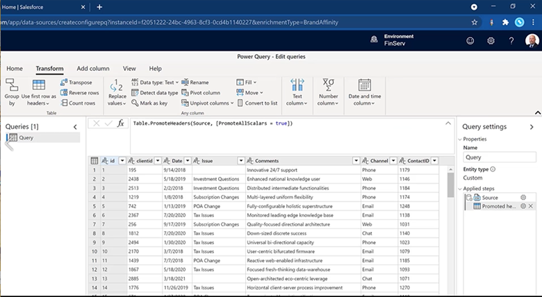The image size is (542, 297).
Task: Click the Comments column header
Action: 303,160
